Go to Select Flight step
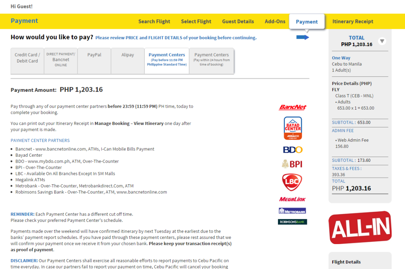Viewport: 405px width, 269px height. tap(196, 21)
